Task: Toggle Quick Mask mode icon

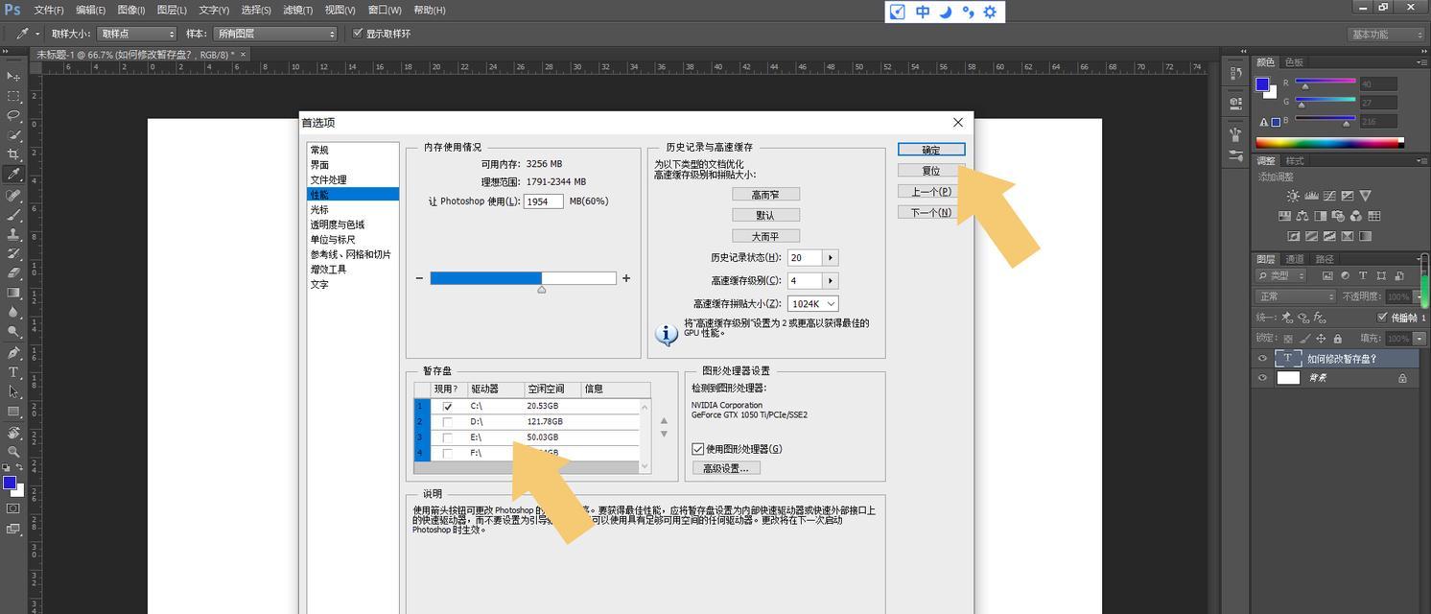Action: [13, 508]
